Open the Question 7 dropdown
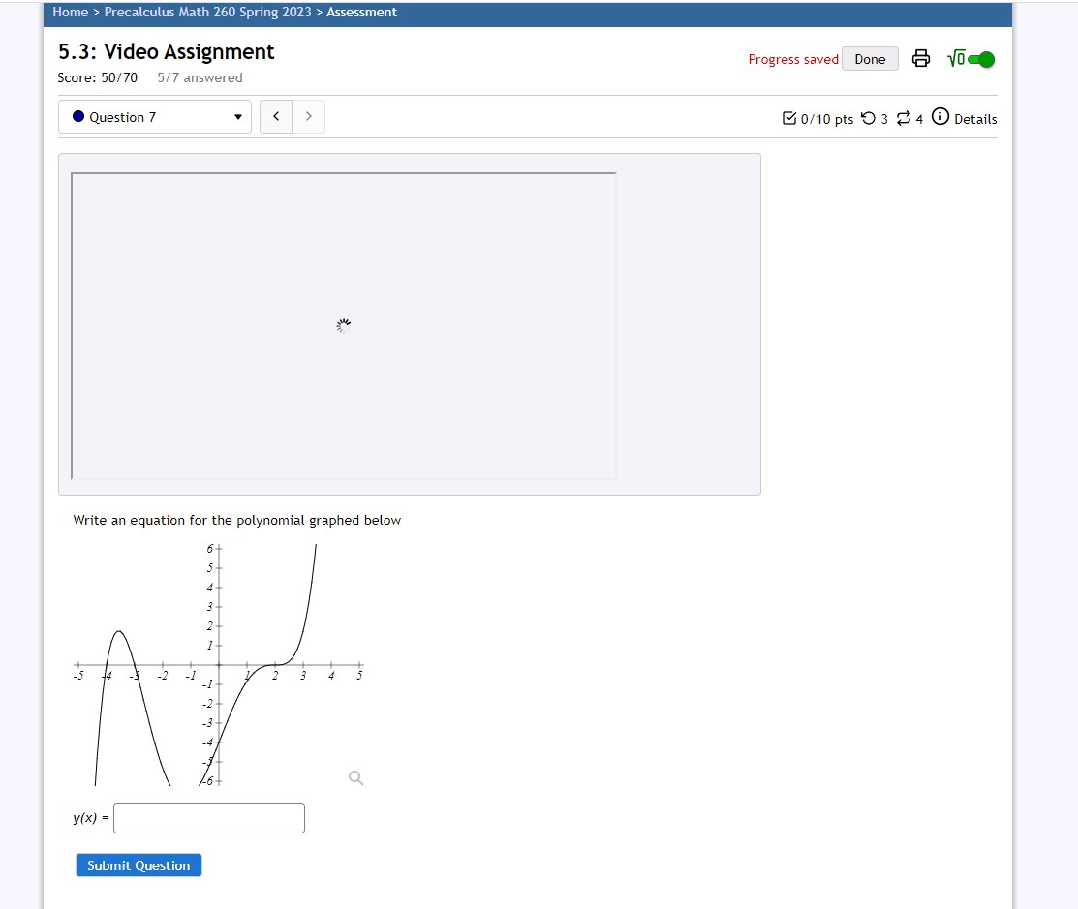This screenshot has height=909, width=1078. coord(154,116)
